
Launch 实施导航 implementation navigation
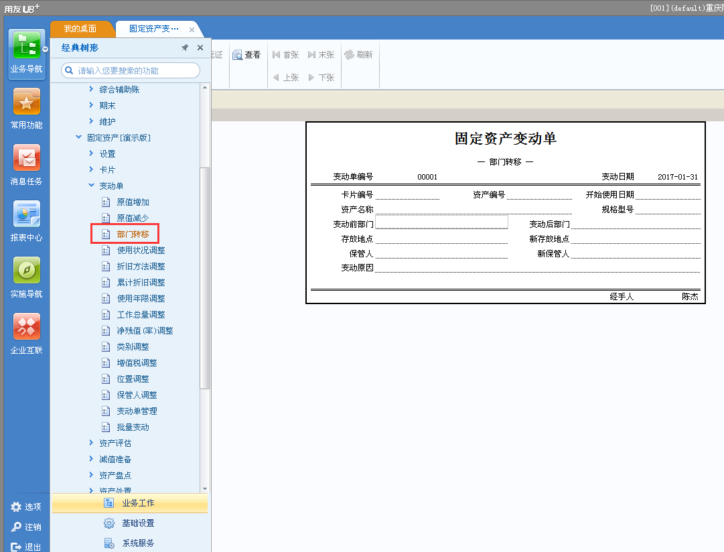tap(26, 277)
